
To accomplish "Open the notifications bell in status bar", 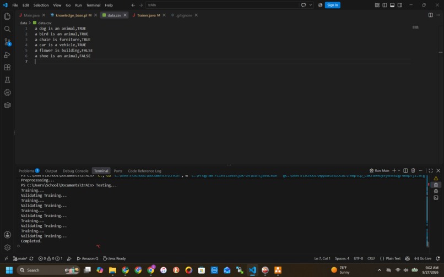I will (x=438, y=258).
